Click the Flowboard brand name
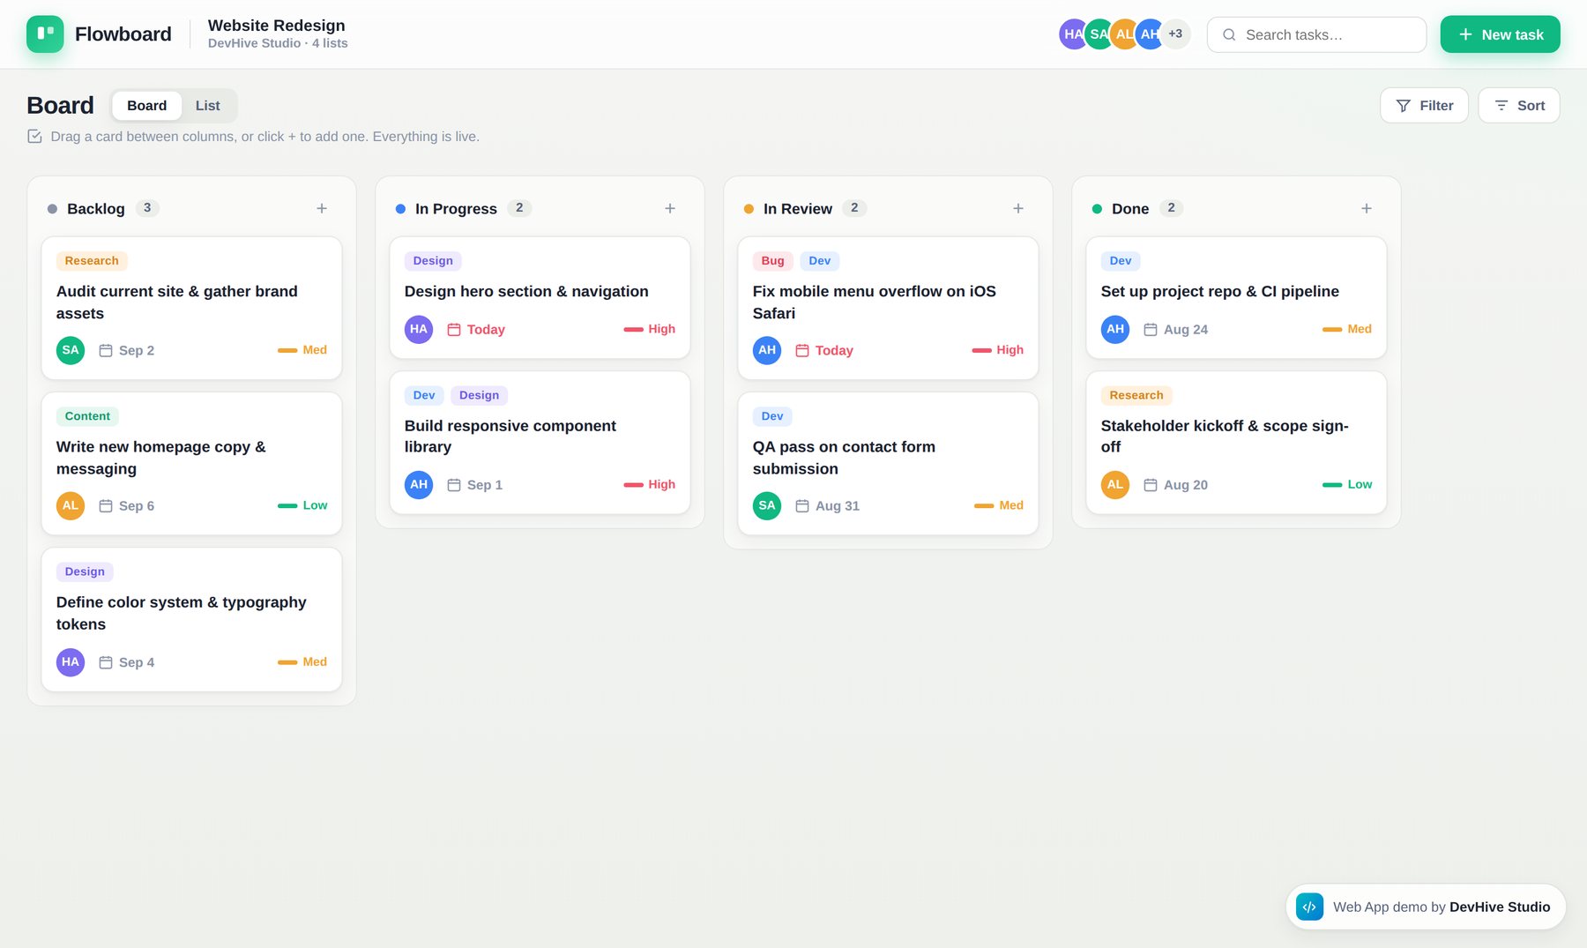 click(x=123, y=34)
